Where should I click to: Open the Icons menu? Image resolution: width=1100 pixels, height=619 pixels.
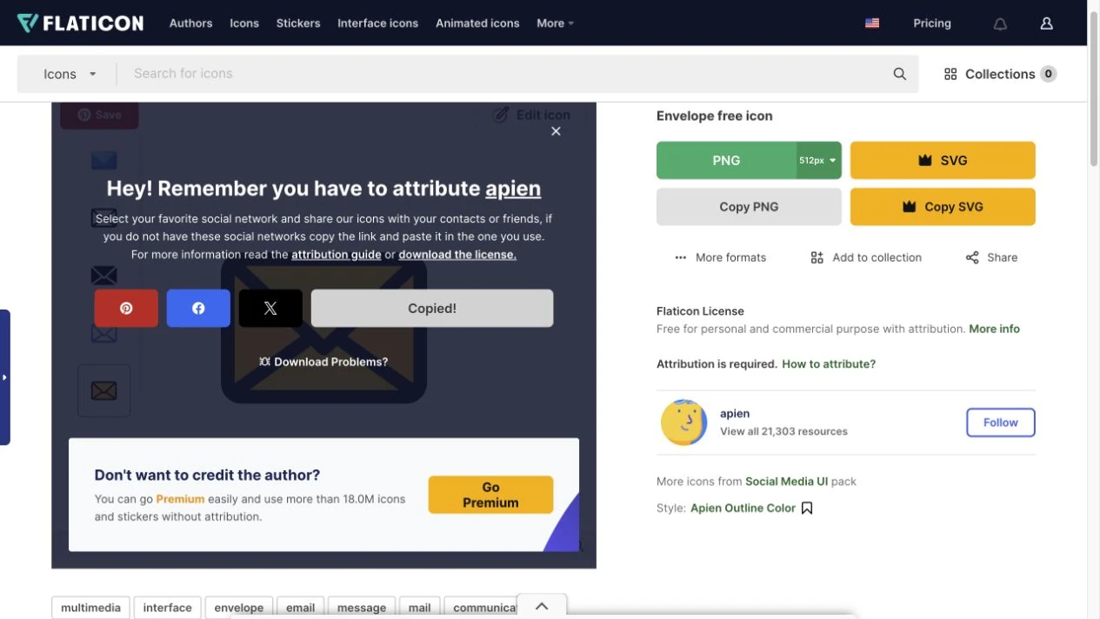click(x=244, y=23)
